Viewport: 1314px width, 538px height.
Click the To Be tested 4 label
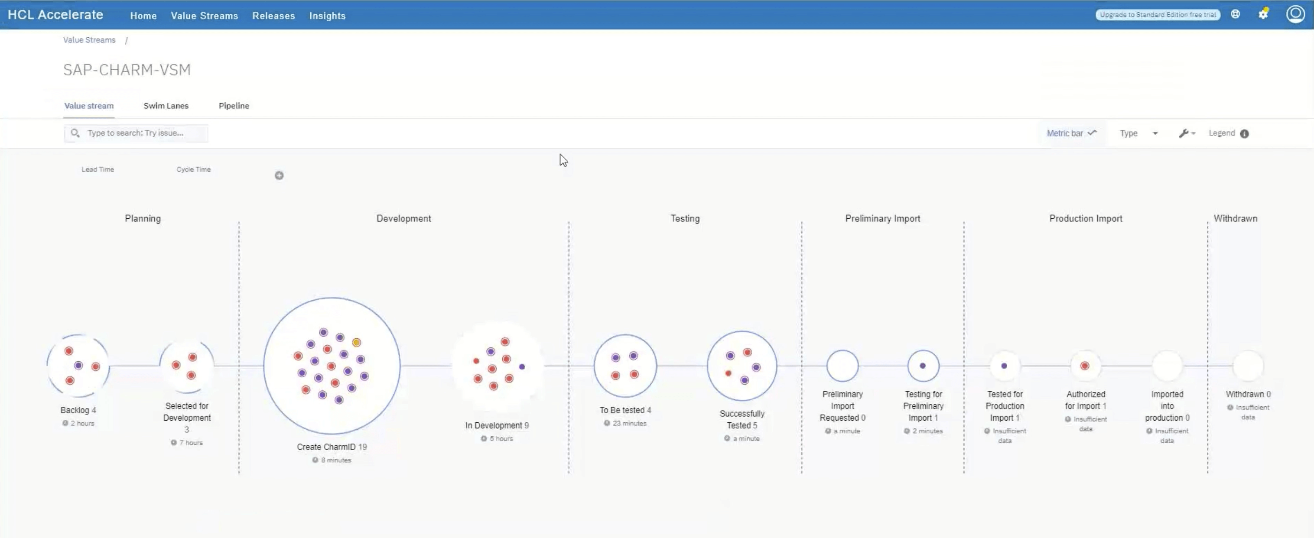[x=625, y=410]
